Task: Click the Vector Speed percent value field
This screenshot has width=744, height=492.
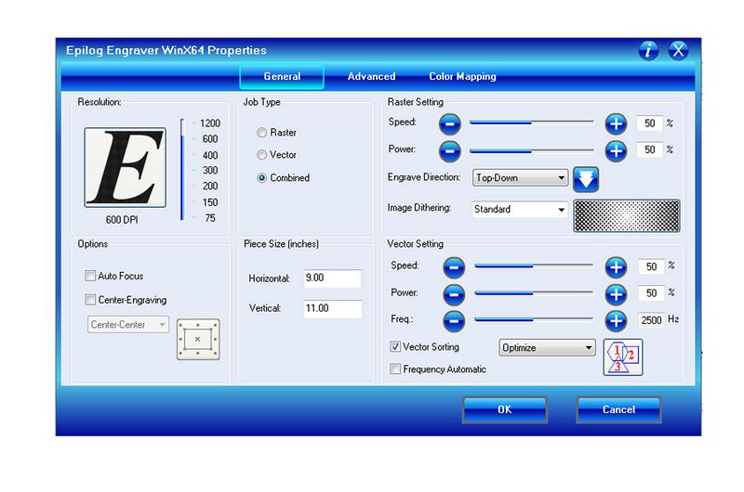Action: pyautogui.click(x=651, y=266)
